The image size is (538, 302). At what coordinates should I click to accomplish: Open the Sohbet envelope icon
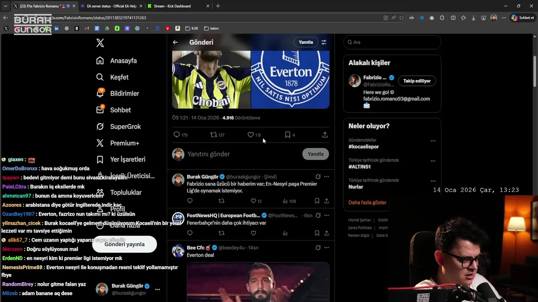point(100,110)
